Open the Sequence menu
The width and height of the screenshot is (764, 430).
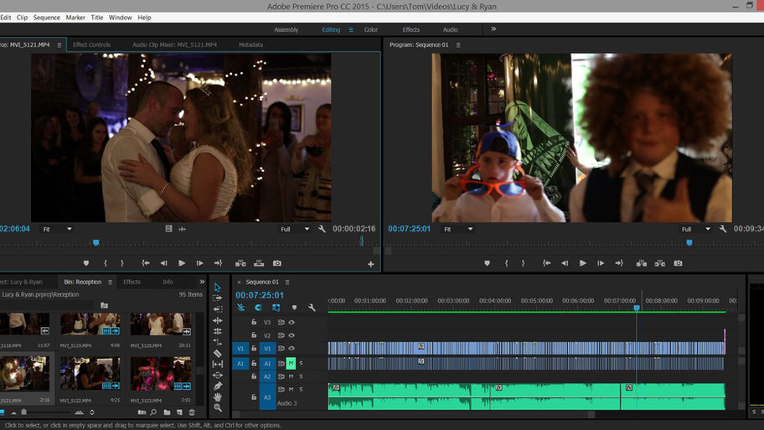point(46,17)
